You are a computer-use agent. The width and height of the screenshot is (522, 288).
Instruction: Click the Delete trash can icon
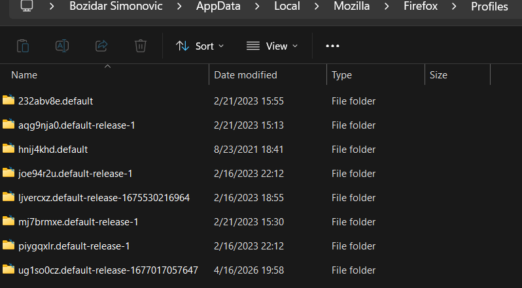[x=141, y=46]
